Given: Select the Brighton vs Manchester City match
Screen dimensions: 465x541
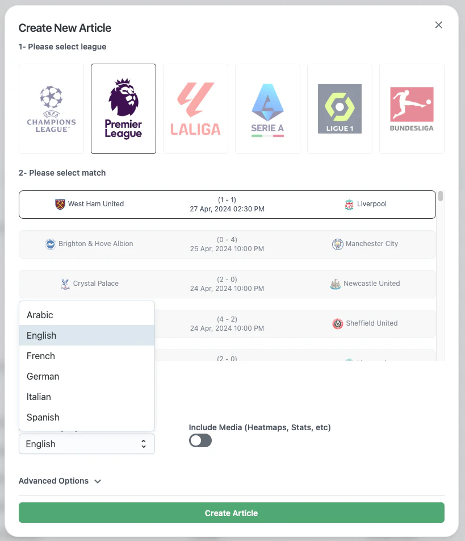Looking at the screenshot, I should tap(227, 243).
